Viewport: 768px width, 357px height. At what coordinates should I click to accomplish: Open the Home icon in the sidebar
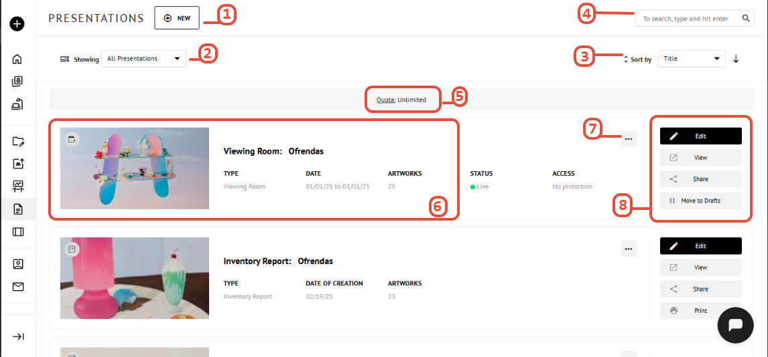[x=17, y=59]
